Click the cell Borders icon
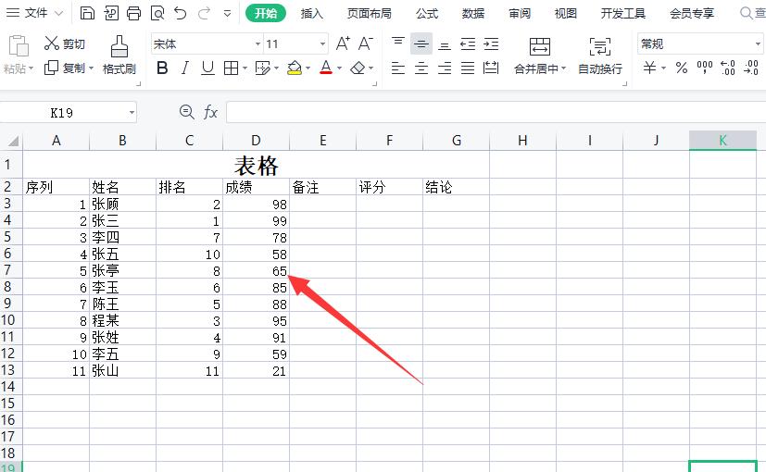Viewport: 766px width, 472px height. pyautogui.click(x=231, y=68)
